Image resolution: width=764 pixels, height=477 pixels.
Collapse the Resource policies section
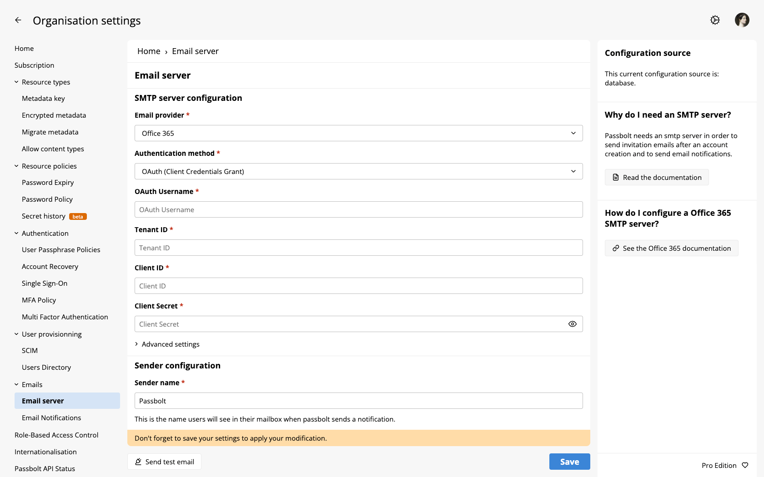tap(16, 166)
